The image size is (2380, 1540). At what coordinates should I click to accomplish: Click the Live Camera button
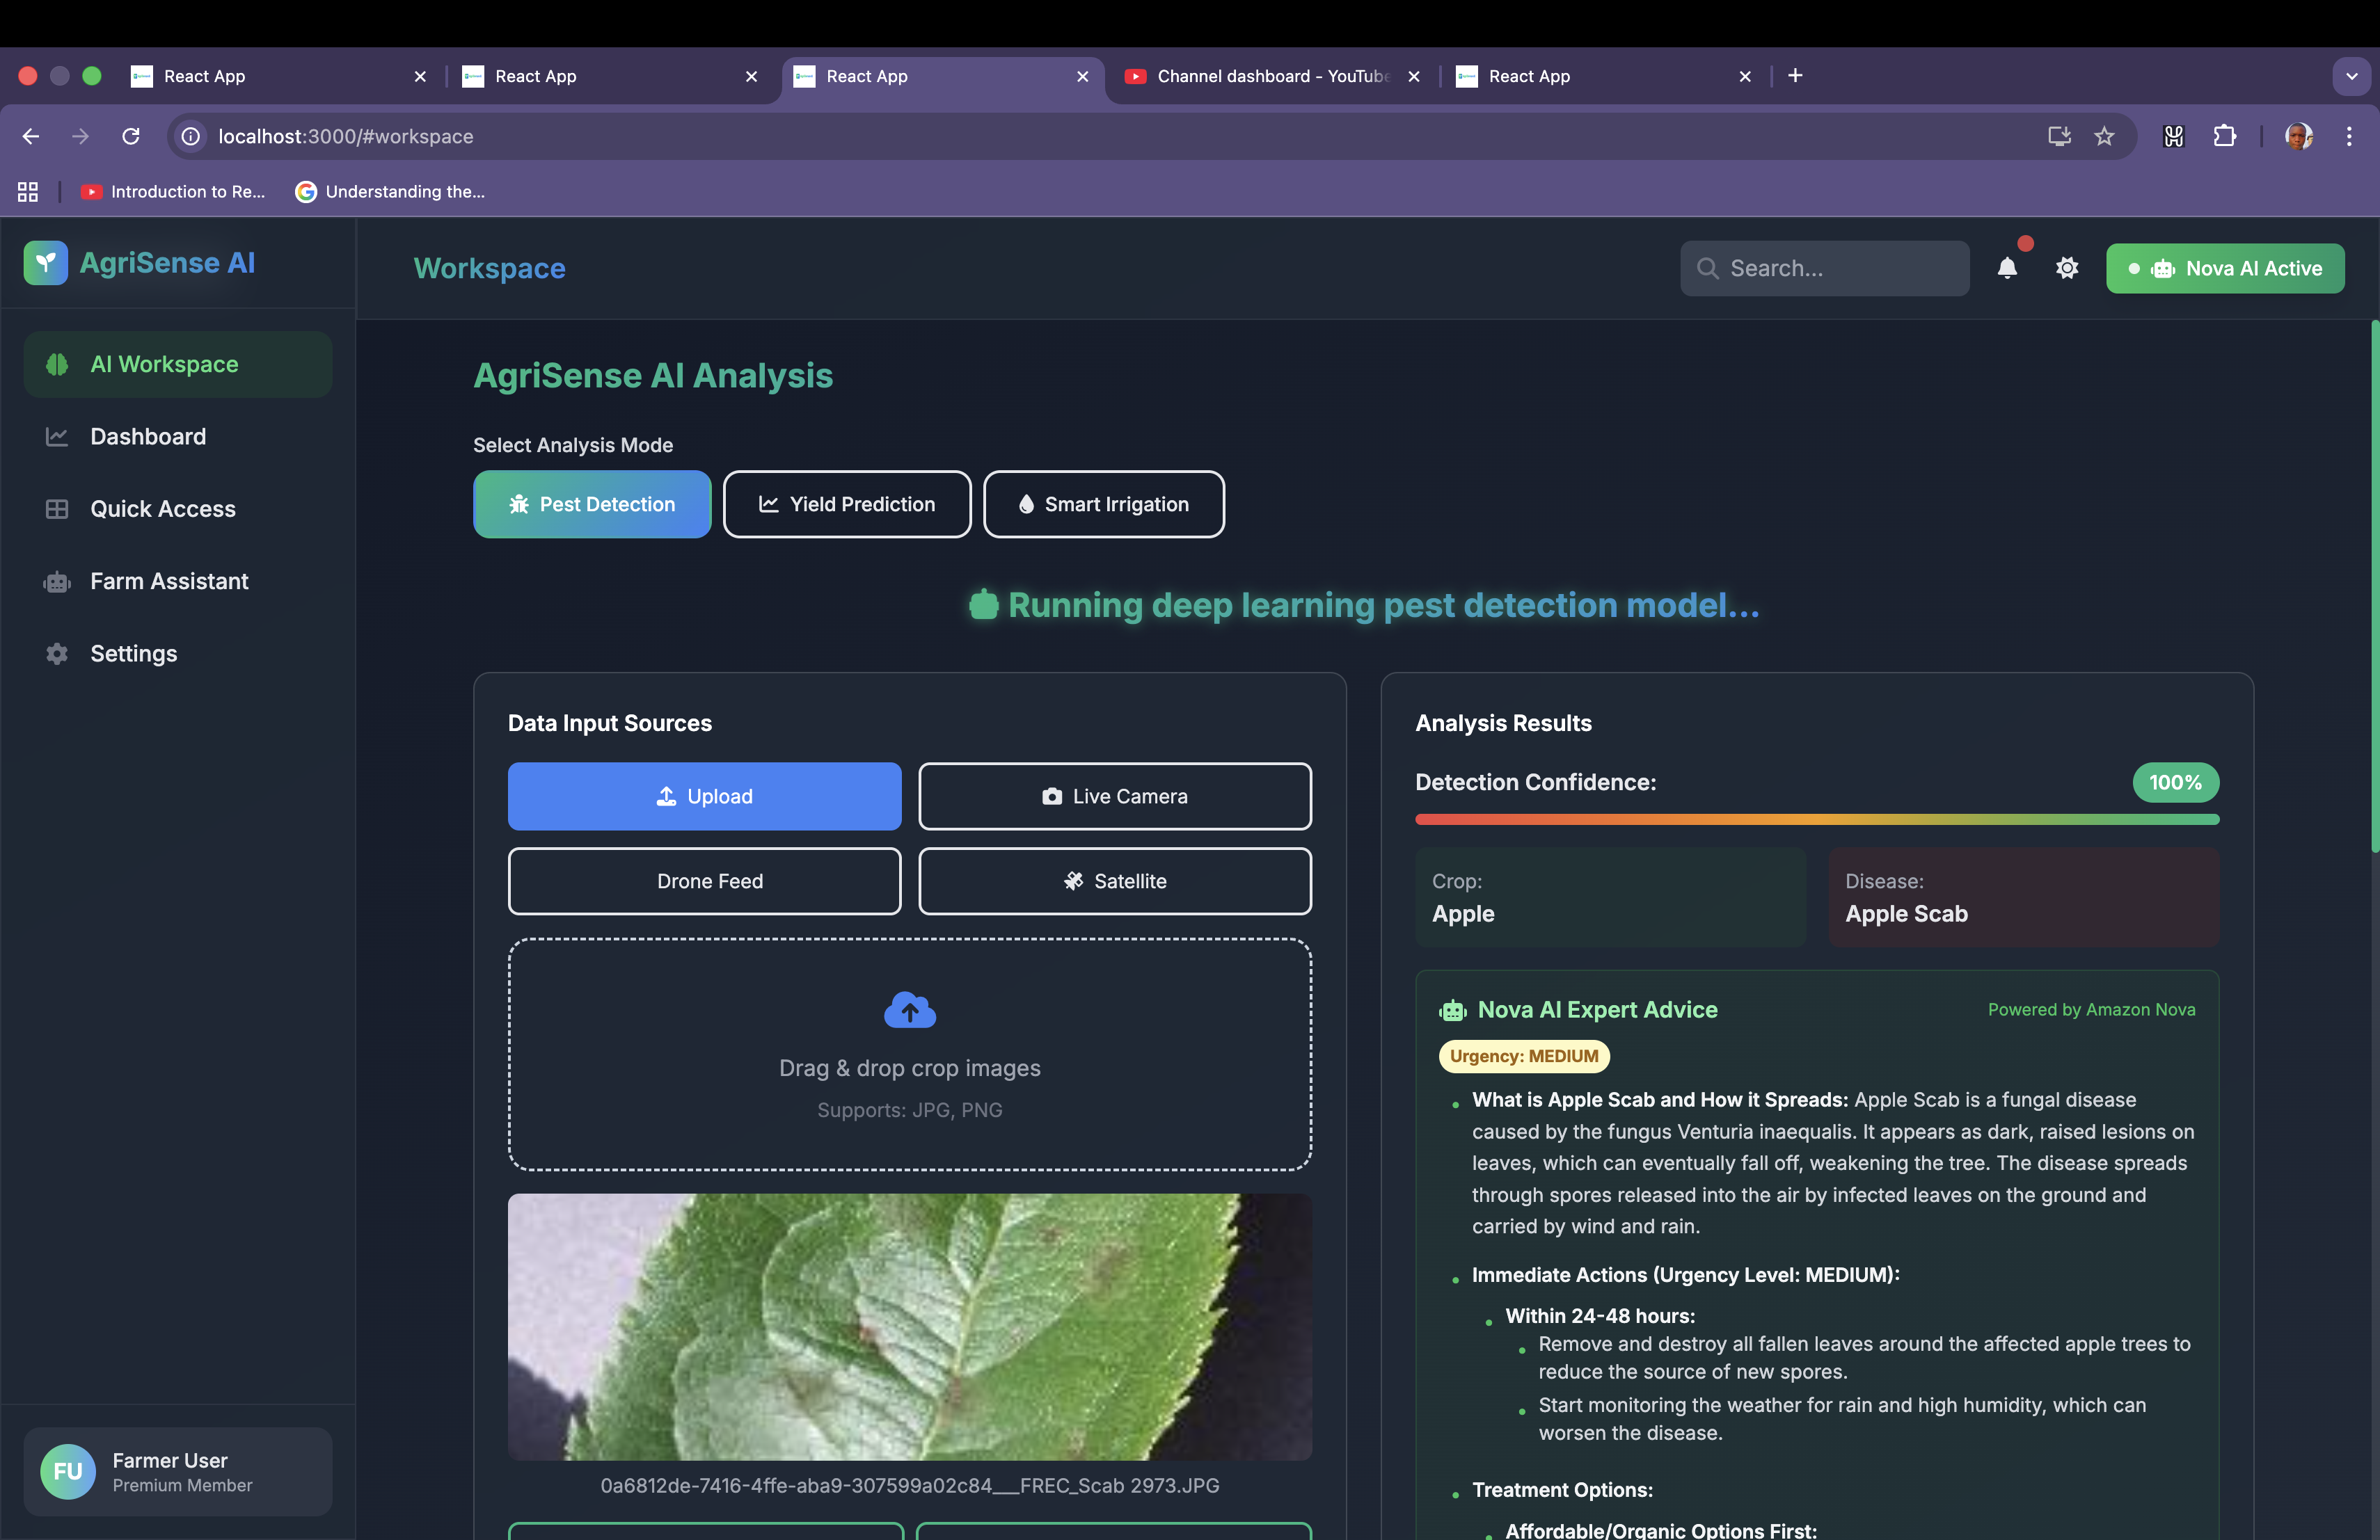click(1114, 796)
